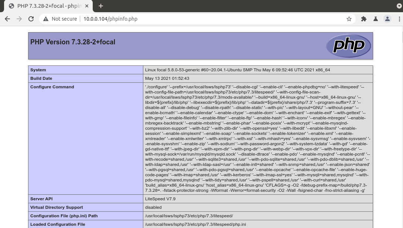
Task: Open the Not secure site warning
Action: click(x=60, y=19)
